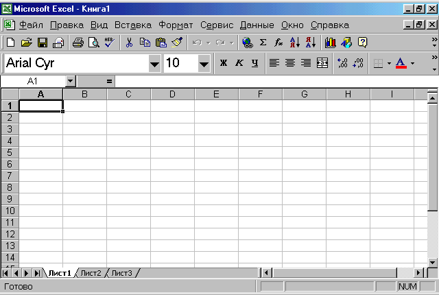Viewport: 439px width, 295px height.
Task: Create a new blank workbook
Action: (11, 43)
